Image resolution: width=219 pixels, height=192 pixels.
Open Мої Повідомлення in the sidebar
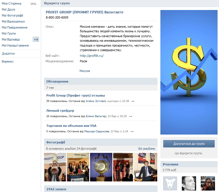(15, 27)
